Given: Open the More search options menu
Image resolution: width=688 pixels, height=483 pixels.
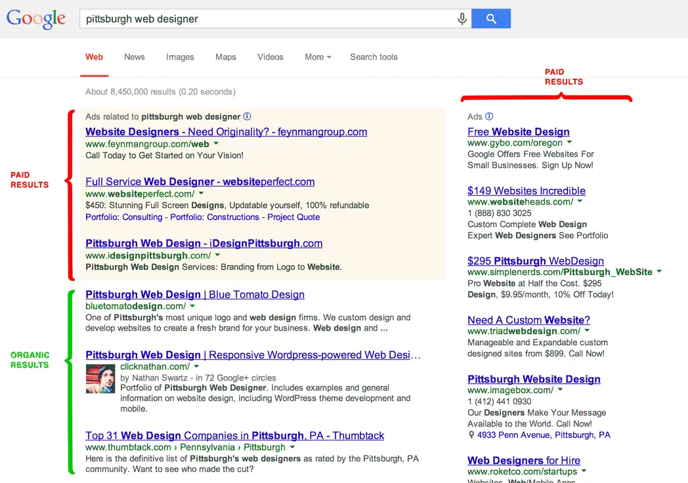Looking at the screenshot, I should click(318, 57).
